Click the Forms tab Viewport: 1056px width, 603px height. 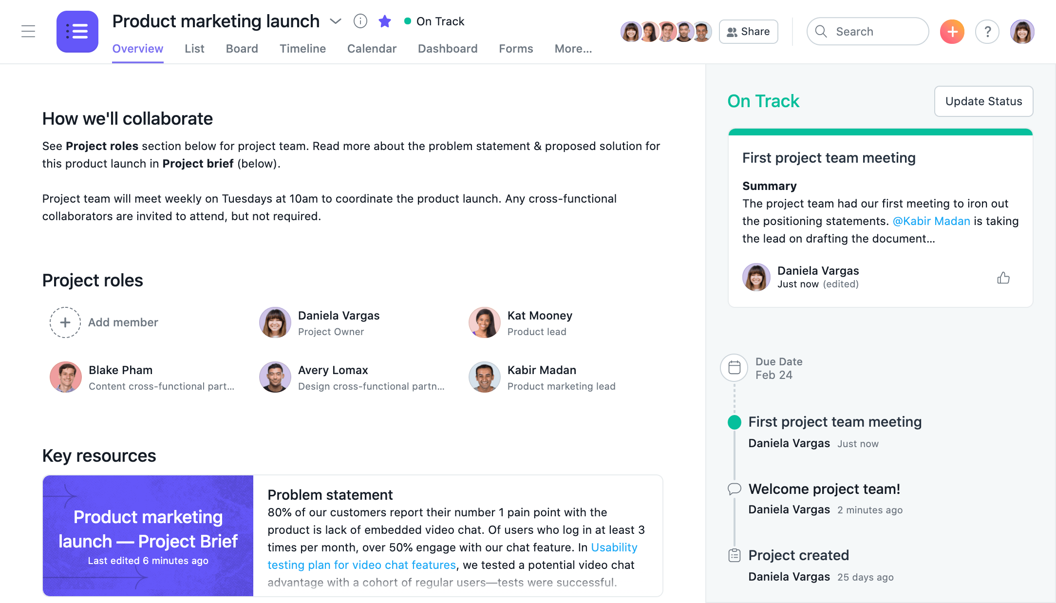[x=516, y=48]
